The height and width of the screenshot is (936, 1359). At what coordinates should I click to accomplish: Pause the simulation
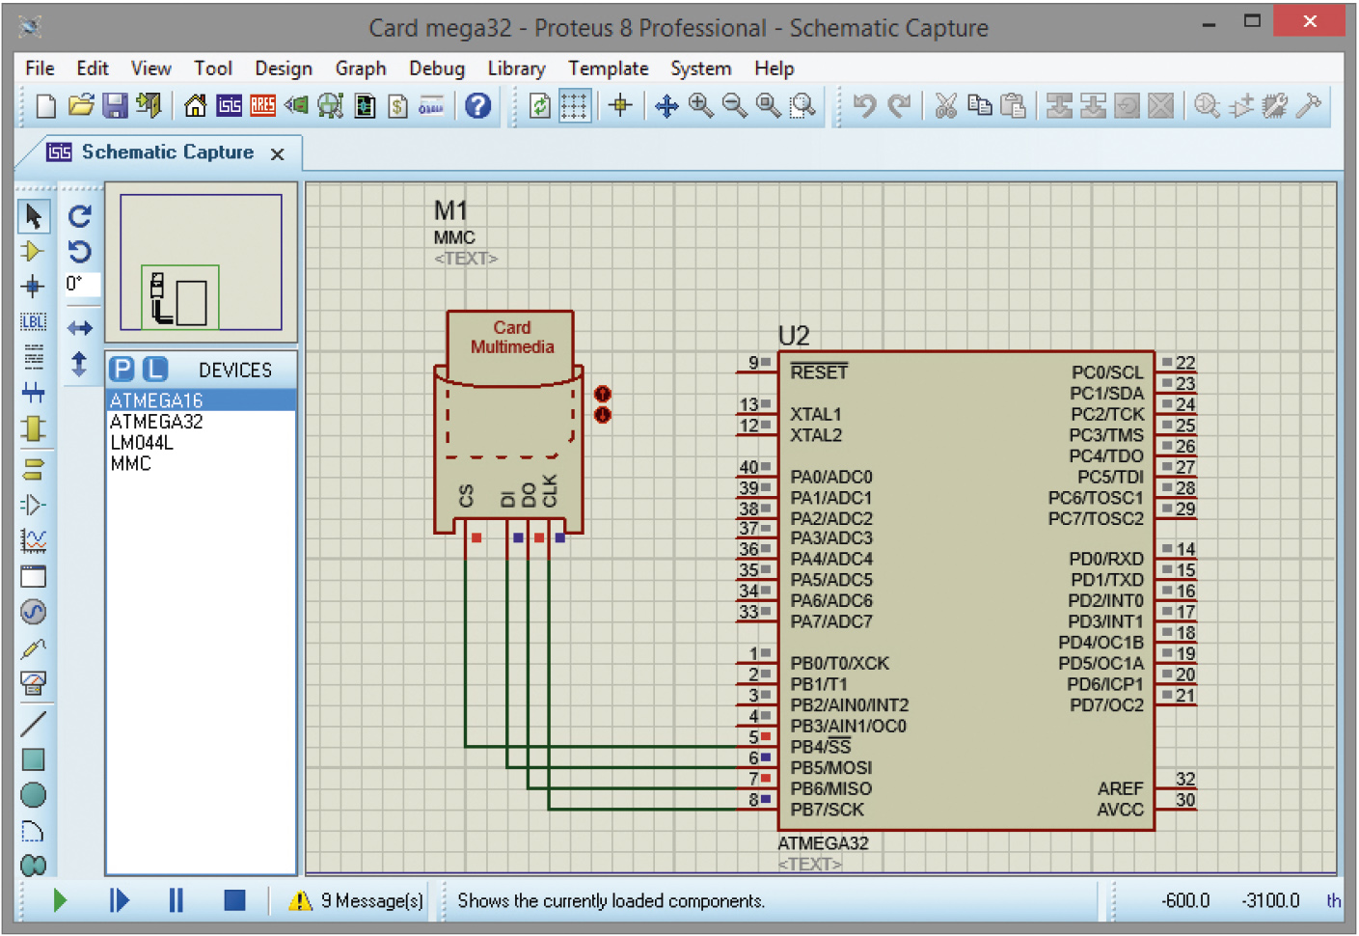click(x=176, y=900)
